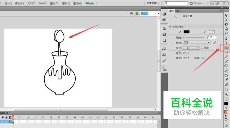
Task: Open the Color panel icon in dock
Action: pos(164,14)
